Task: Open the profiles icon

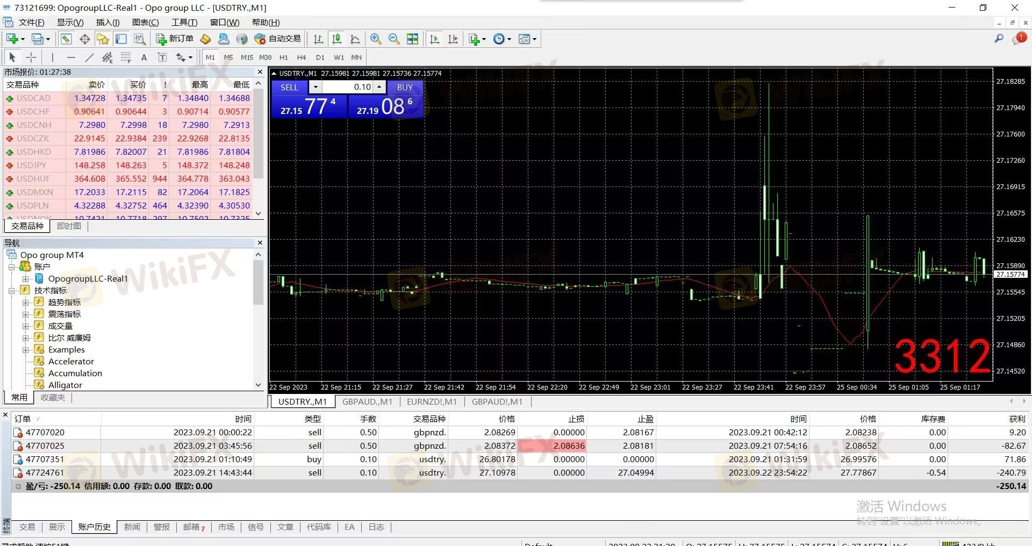Action: [38, 39]
